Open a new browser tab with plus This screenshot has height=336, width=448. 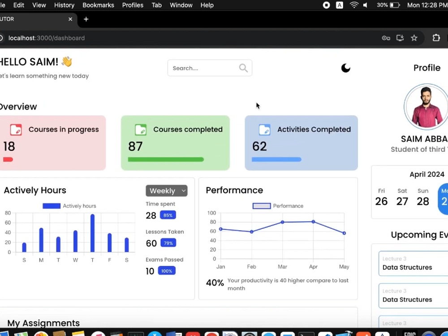coord(86,19)
